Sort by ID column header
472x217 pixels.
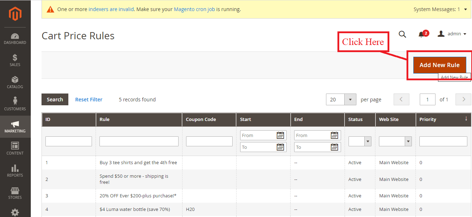pyautogui.click(x=69, y=120)
